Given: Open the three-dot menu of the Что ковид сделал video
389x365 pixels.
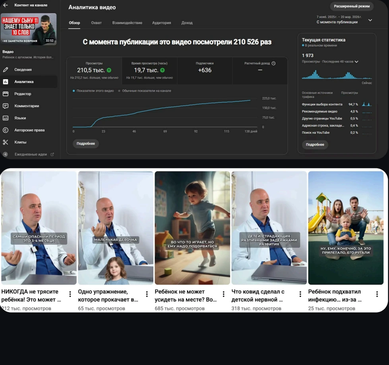Looking at the screenshot, I should point(300,294).
